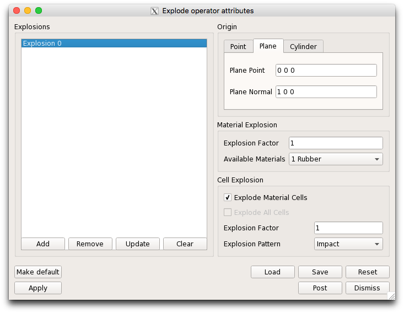404x313 pixels.
Task: Open the Available Materials dropdown
Action: 336,159
